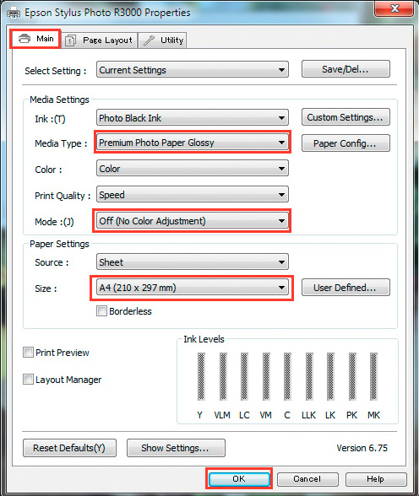Click the LLK light light black ink bar
Viewport: 419px width, 496px height.
point(309,376)
